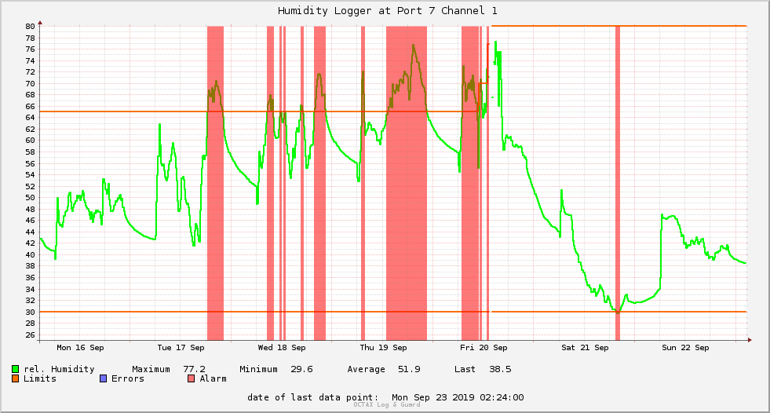This screenshot has height=413, width=770.
Task: Click the y-axis label 80
Action: coord(31,27)
